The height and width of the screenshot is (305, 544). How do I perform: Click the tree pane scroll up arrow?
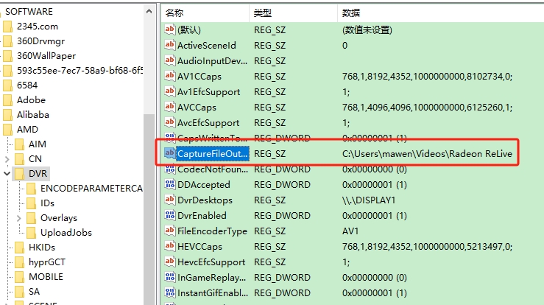pyautogui.click(x=149, y=11)
